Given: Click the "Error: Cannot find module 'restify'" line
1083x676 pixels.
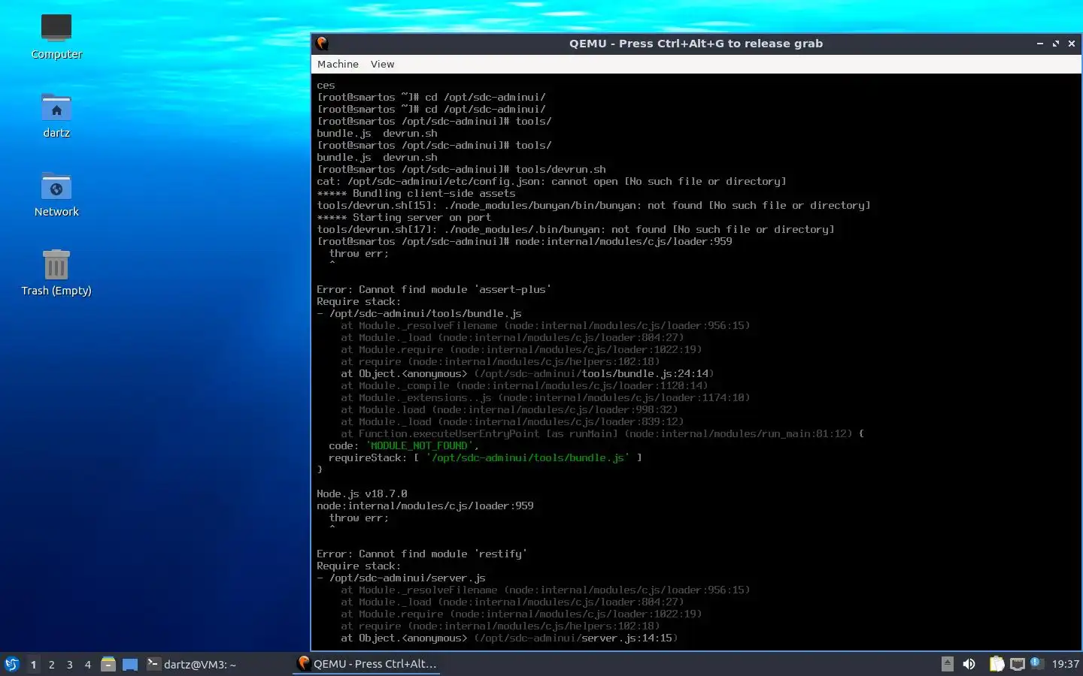Looking at the screenshot, I should 422,554.
